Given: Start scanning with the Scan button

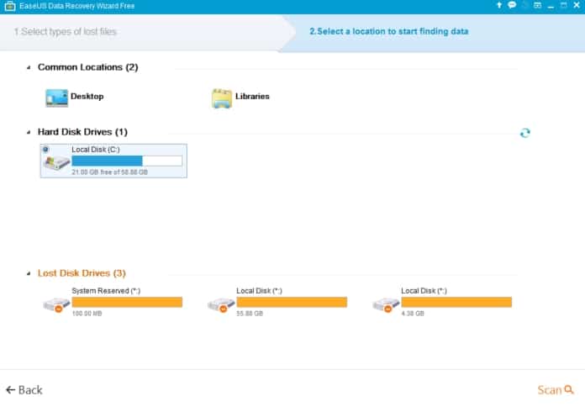Looking at the screenshot, I should coord(555,390).
